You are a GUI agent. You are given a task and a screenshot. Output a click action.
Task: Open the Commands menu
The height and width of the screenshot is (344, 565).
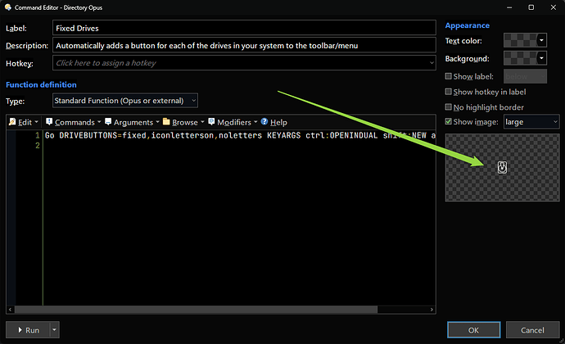click(x=74, y=122)
